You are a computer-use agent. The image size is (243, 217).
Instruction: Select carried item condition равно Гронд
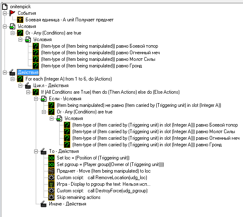(147, 145)
